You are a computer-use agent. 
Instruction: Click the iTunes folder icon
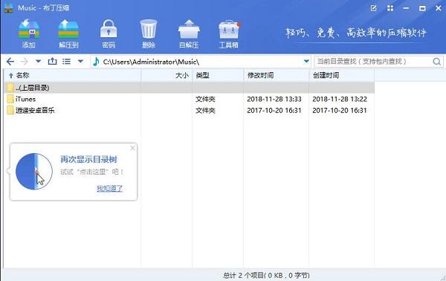tap(10, 99)
